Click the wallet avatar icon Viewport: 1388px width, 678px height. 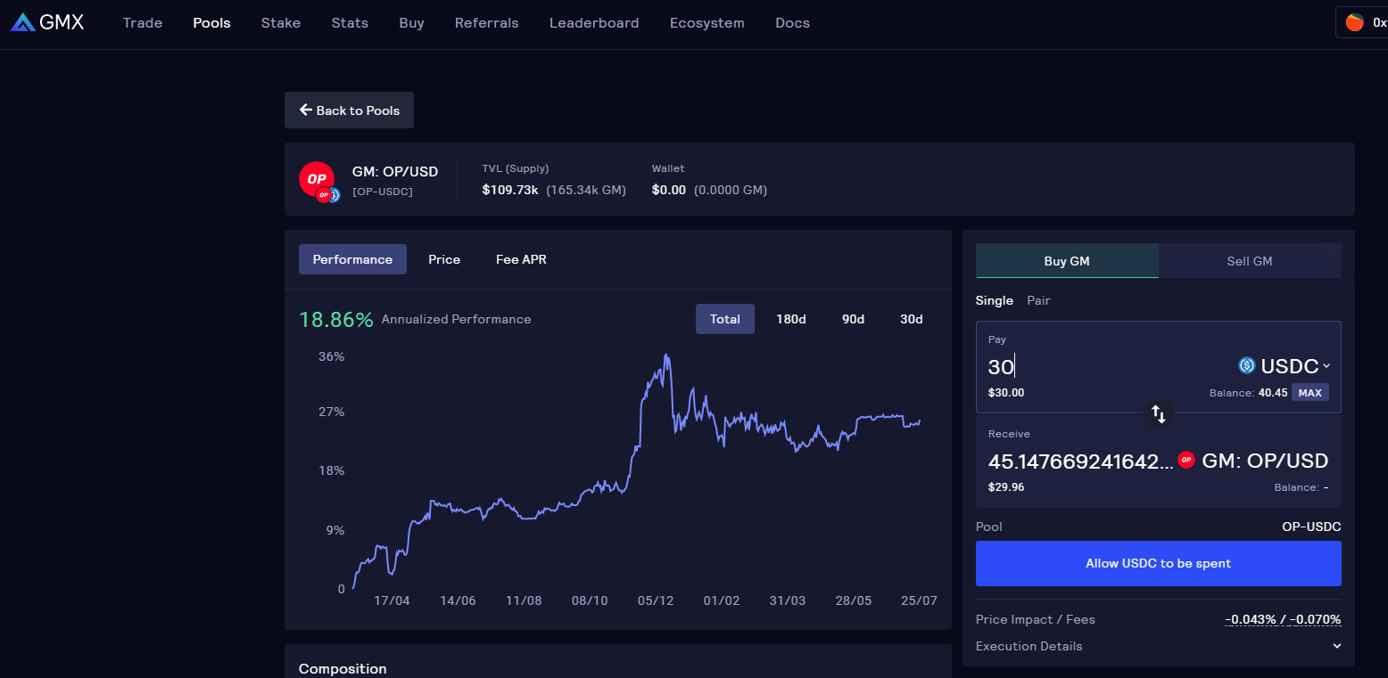tap(1354, 22)
